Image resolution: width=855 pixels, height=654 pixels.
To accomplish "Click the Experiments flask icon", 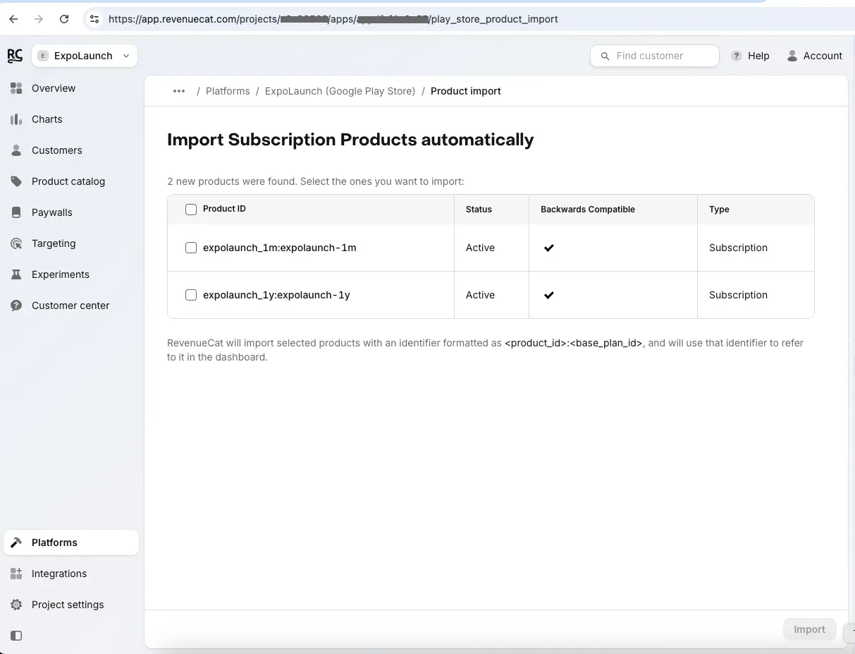I will click(x=16, y=274).
